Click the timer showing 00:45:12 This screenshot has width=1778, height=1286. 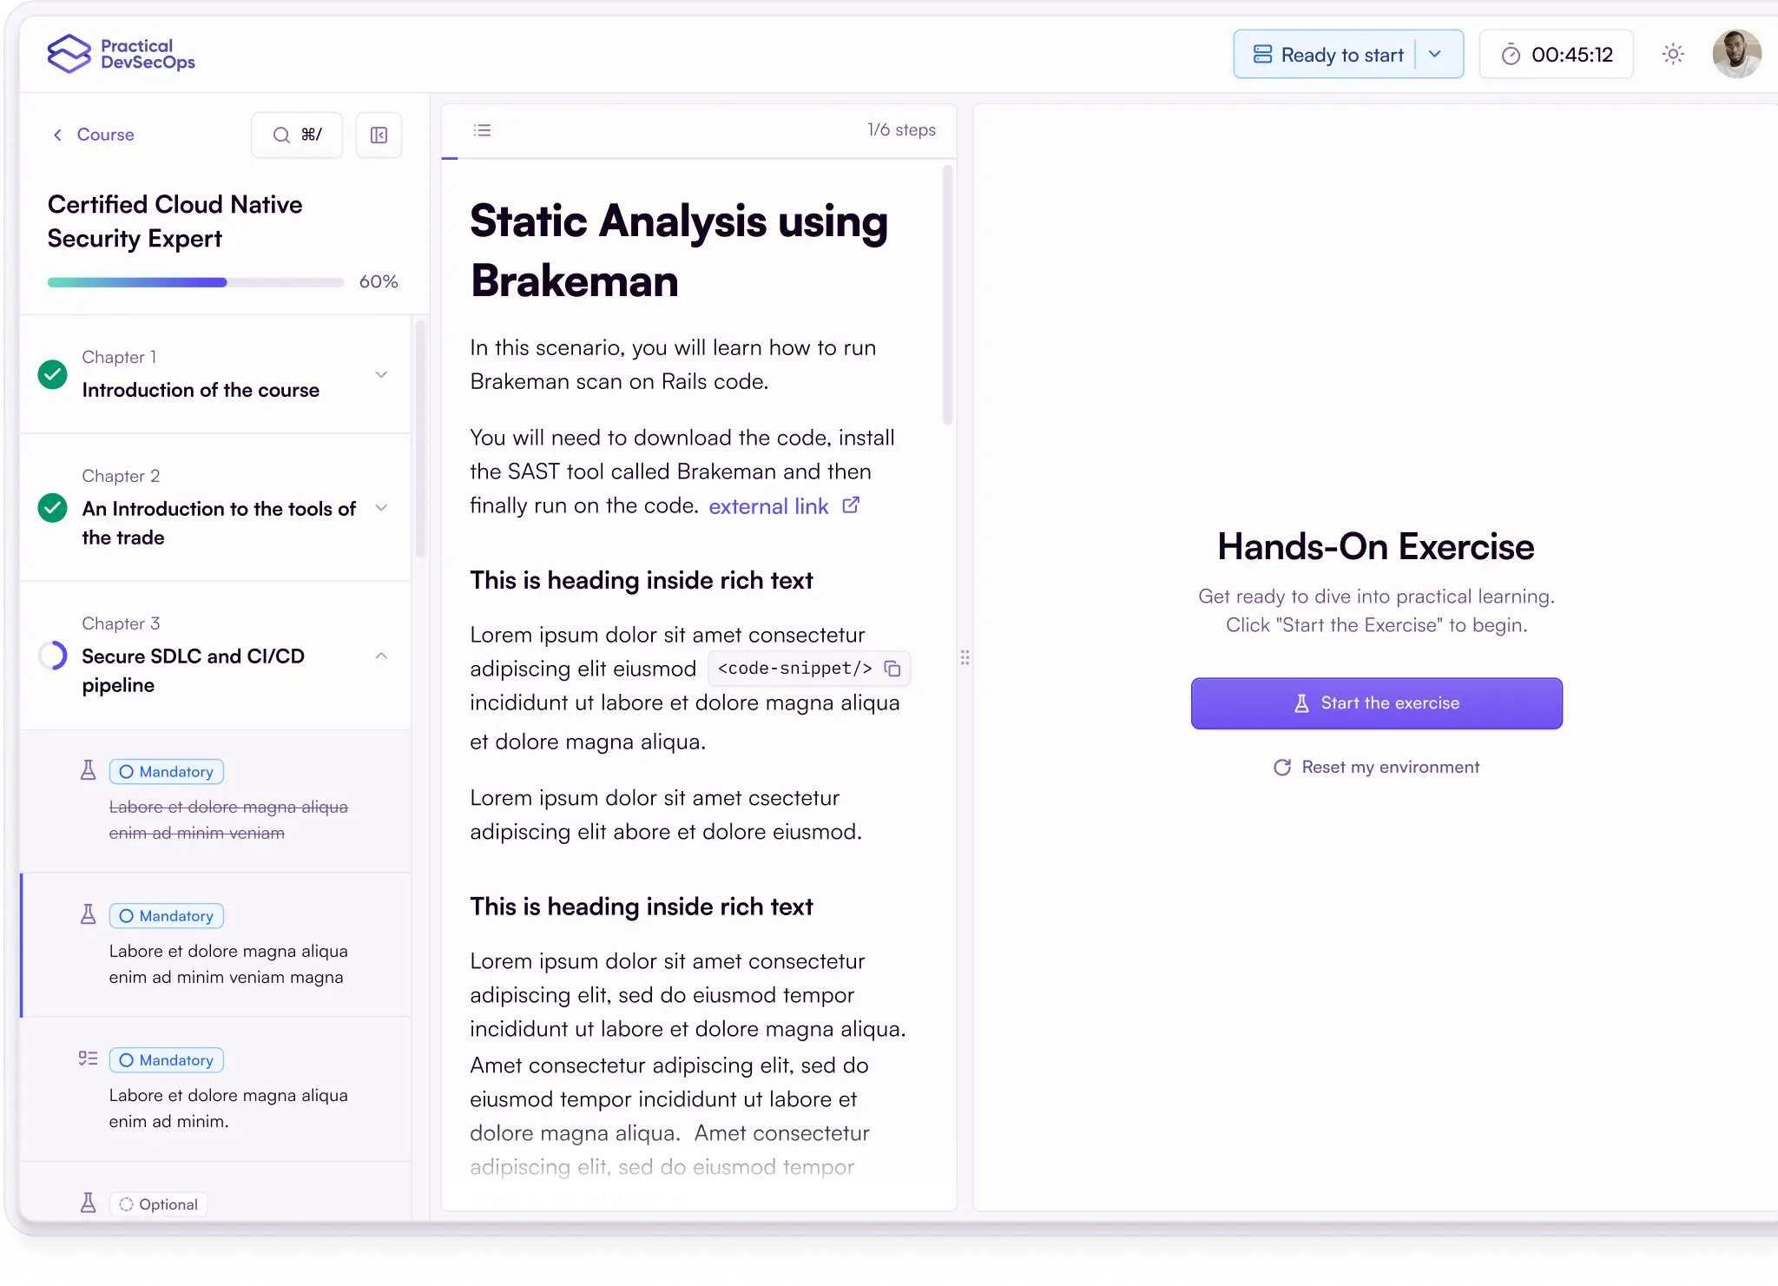(x=1557, y=55)
